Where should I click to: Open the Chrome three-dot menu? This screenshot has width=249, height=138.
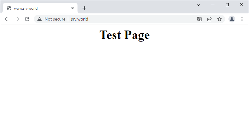[x=242, y=19]
